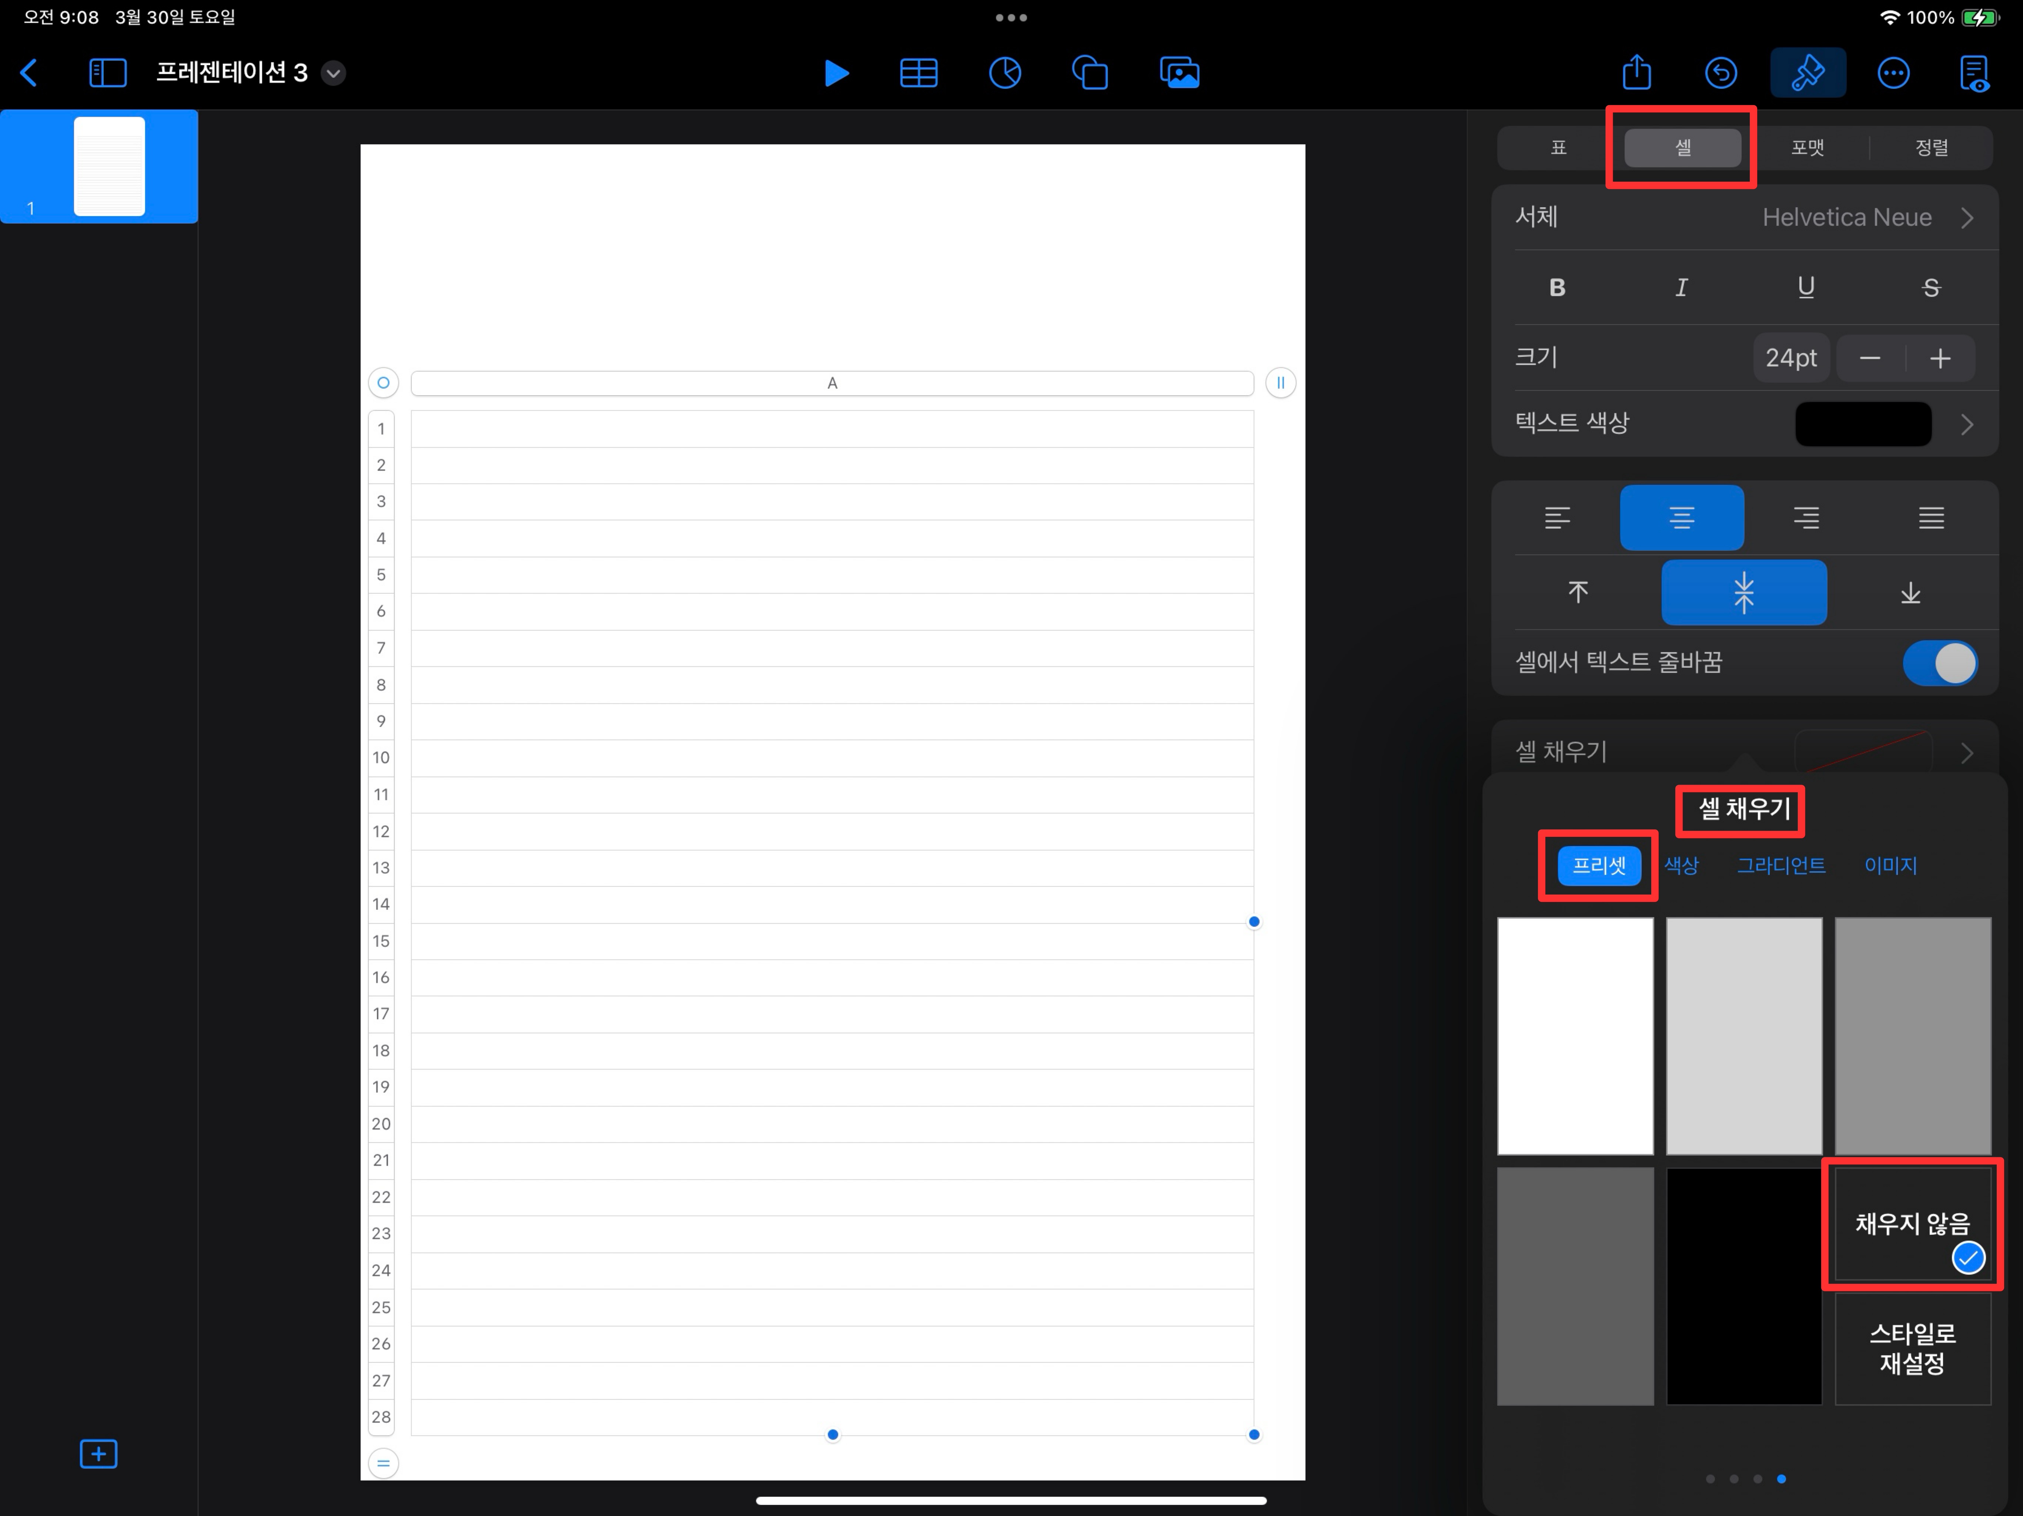
Task: Play the presentation slideshow
Action: (835, 73)
